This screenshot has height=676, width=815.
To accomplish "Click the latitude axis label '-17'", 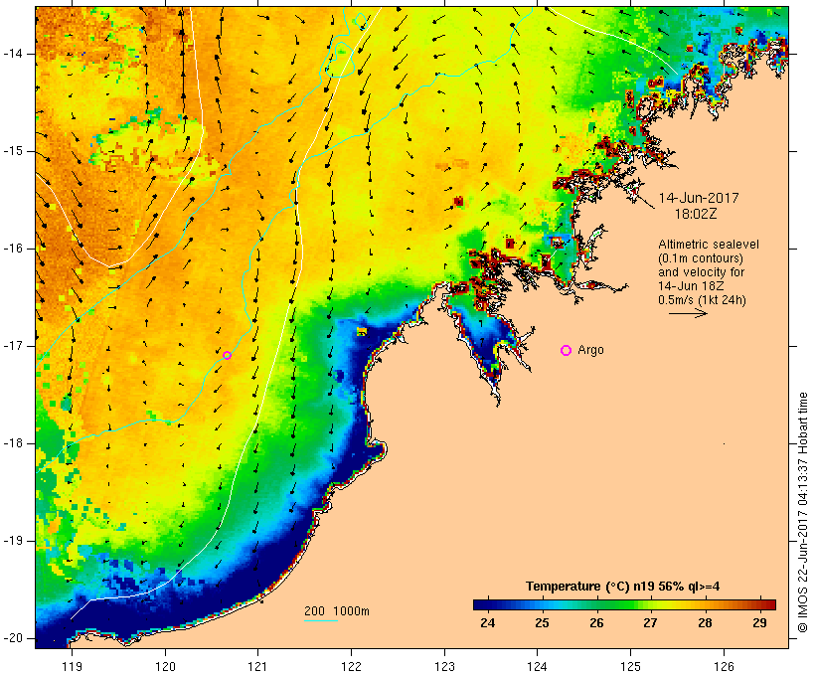I will coord(13,346).
